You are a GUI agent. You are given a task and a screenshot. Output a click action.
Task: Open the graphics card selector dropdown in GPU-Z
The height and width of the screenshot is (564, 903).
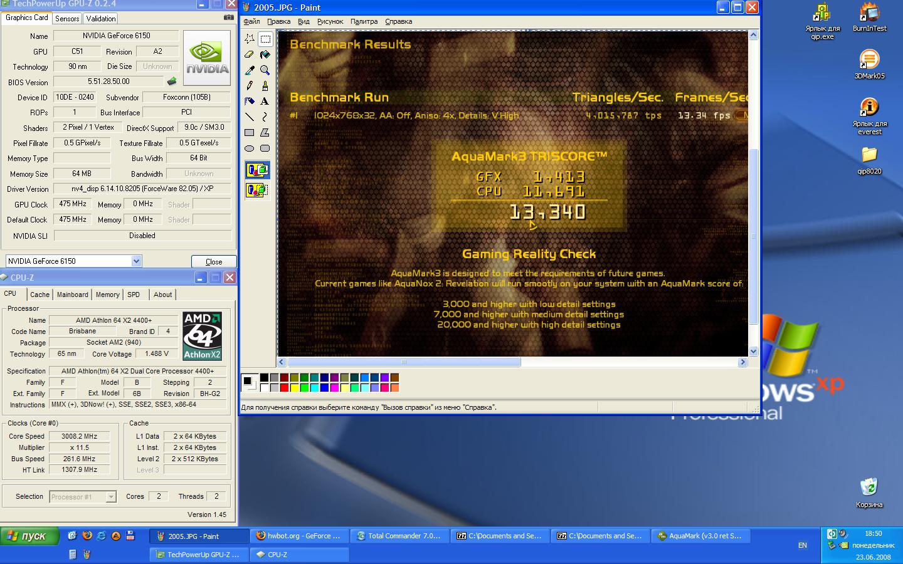(136, 261)
